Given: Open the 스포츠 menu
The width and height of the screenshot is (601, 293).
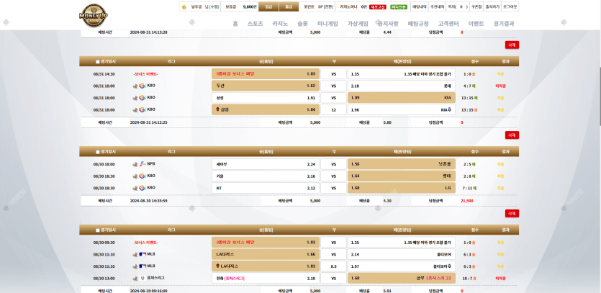Looking at the screenshot, I should 256,23.
